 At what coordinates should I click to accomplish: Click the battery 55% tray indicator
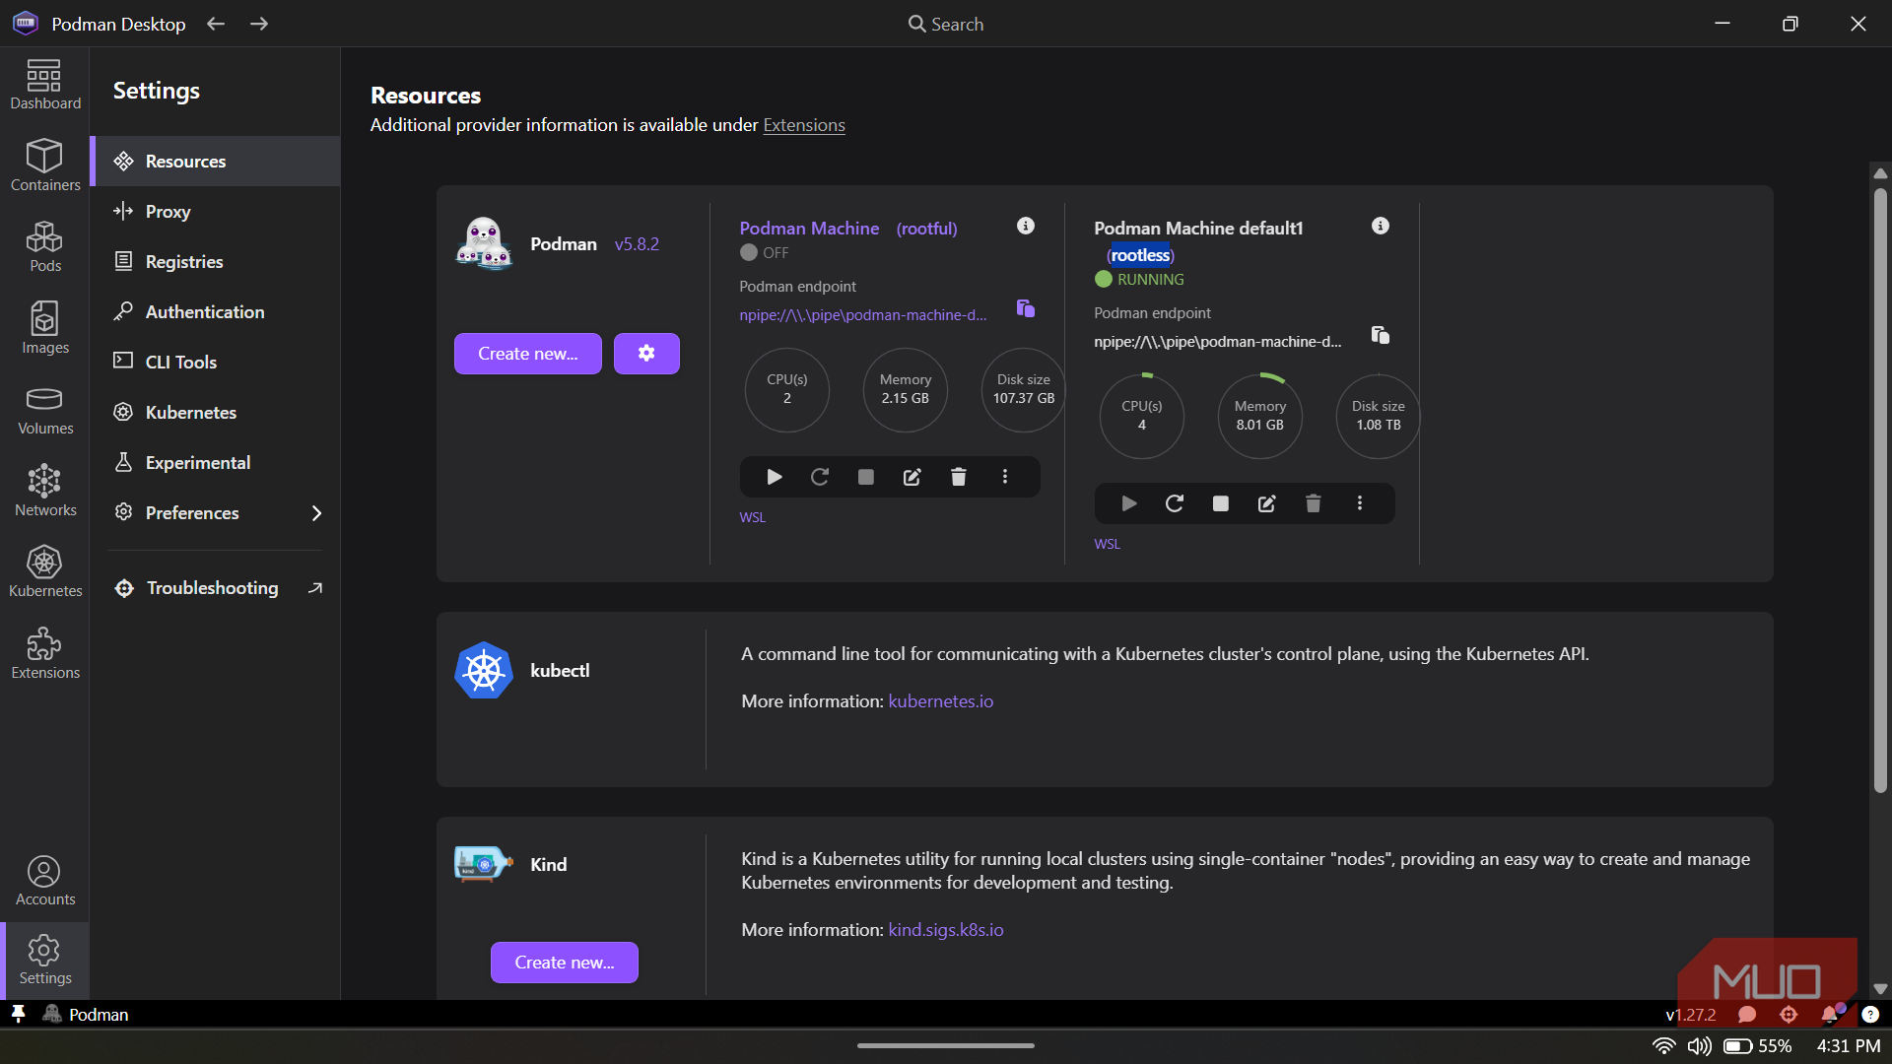click(1758, 1046)
